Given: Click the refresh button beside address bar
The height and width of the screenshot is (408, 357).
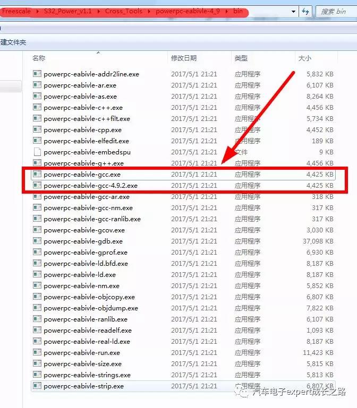Looking at the screenshot, I should click(305, 11).
